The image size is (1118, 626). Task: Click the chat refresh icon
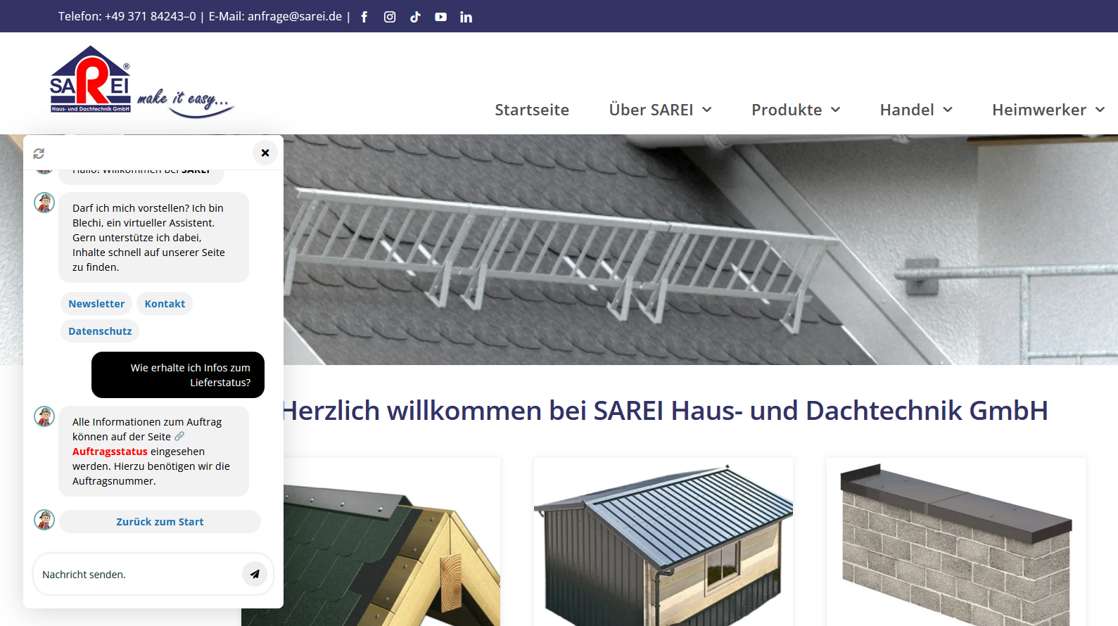(39, 153)
